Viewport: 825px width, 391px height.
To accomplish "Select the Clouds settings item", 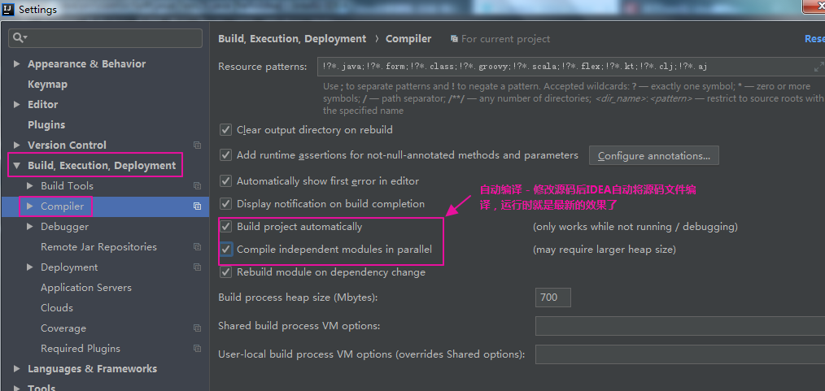I will click(x=57, y=308).
